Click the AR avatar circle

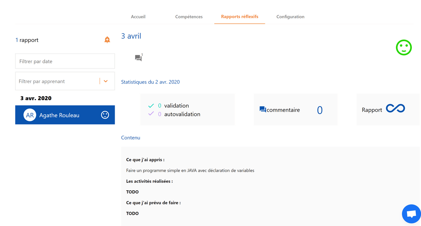pyautogui.click(x=30, y=115)
